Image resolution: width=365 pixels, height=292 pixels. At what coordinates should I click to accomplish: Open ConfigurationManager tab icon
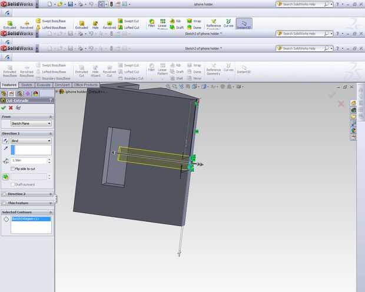click(20, 94)
